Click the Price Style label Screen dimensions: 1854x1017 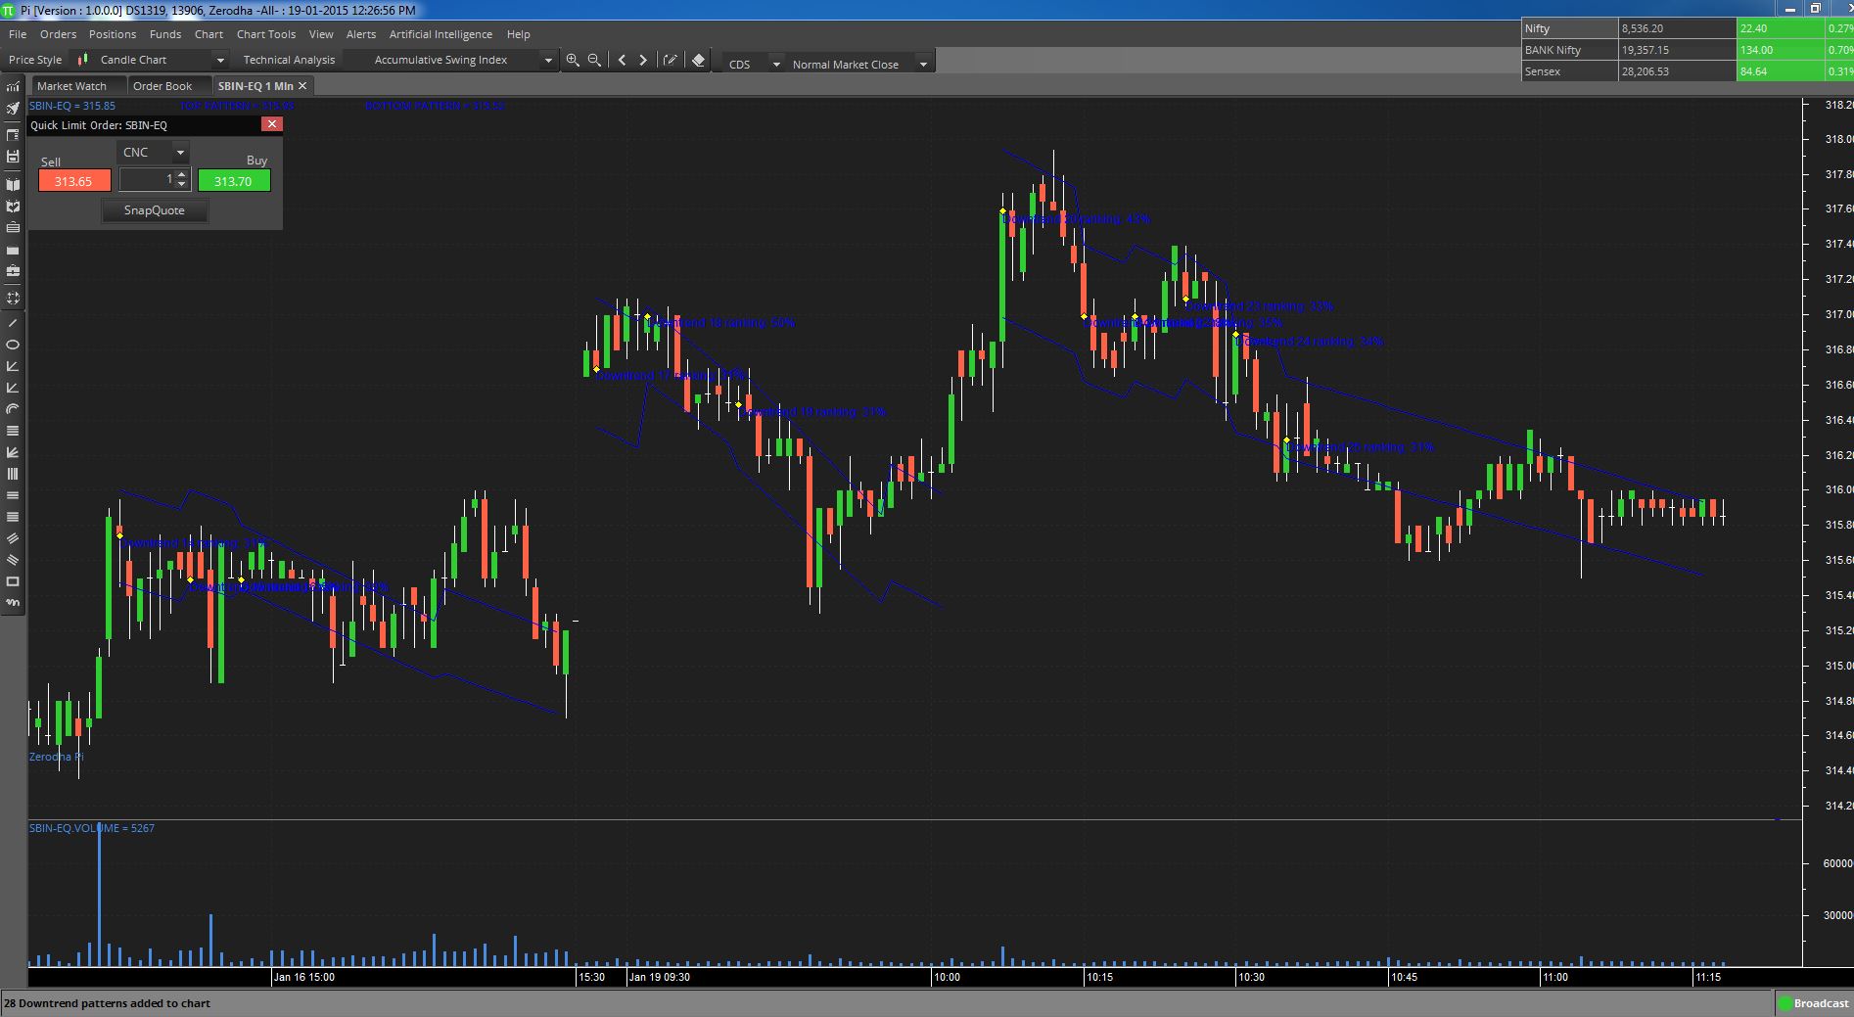[x=35, y=60]
